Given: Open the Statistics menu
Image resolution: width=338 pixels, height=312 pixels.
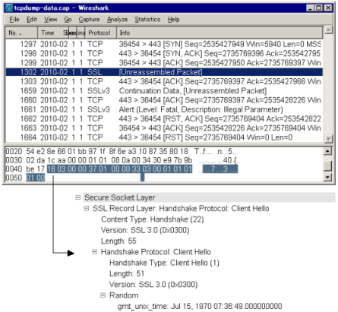Looking at the screenshot, I should click(x=147, y=20).
